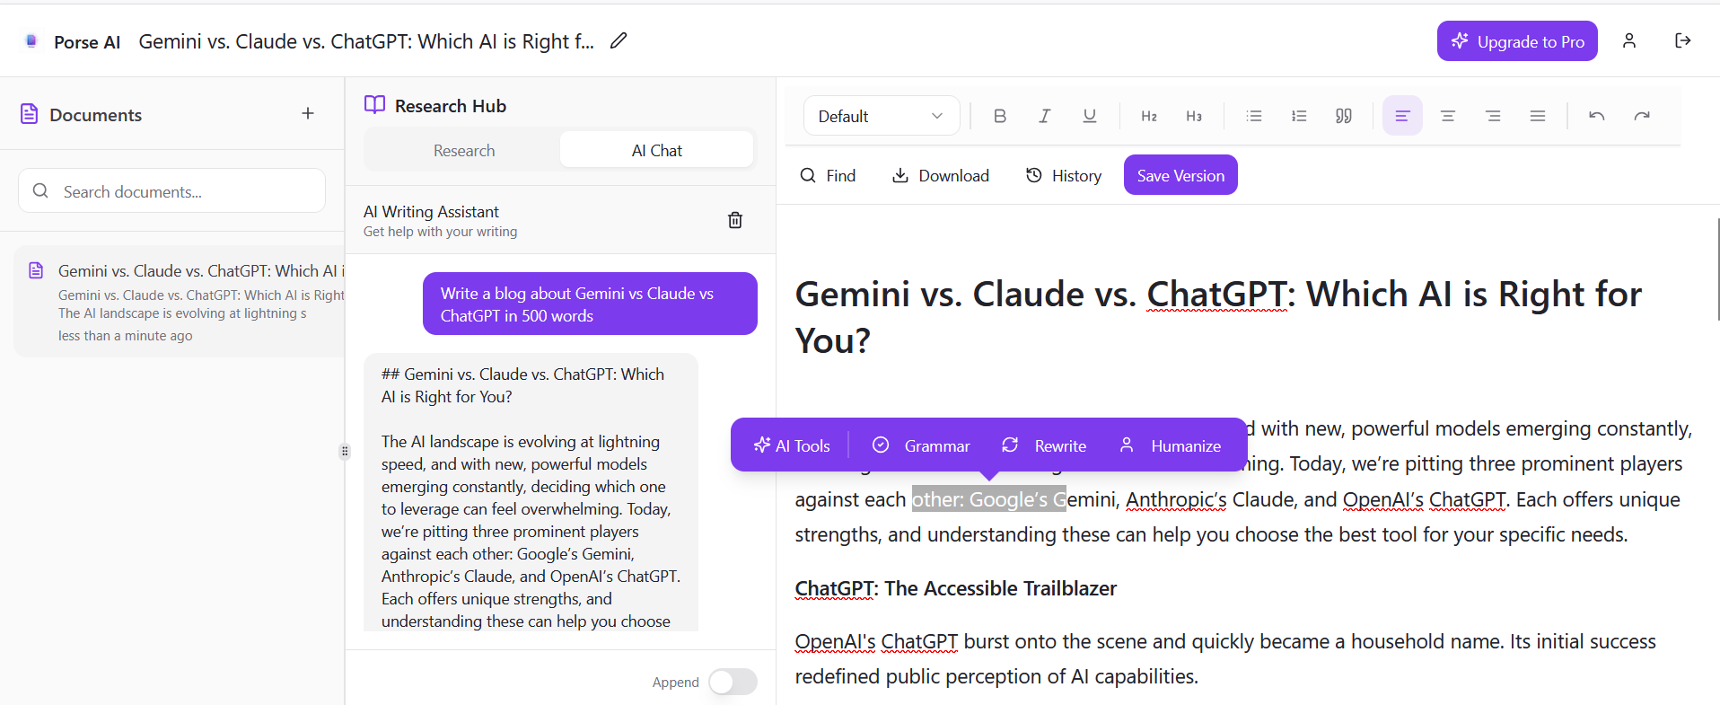Focus the Search documents field

pyautogui.click(x=171, y=191)
